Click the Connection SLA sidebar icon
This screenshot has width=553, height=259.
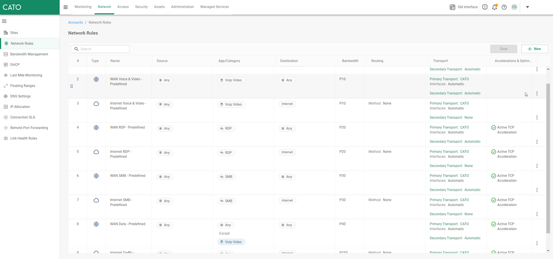pyautogui.click(x=6, y=117)
